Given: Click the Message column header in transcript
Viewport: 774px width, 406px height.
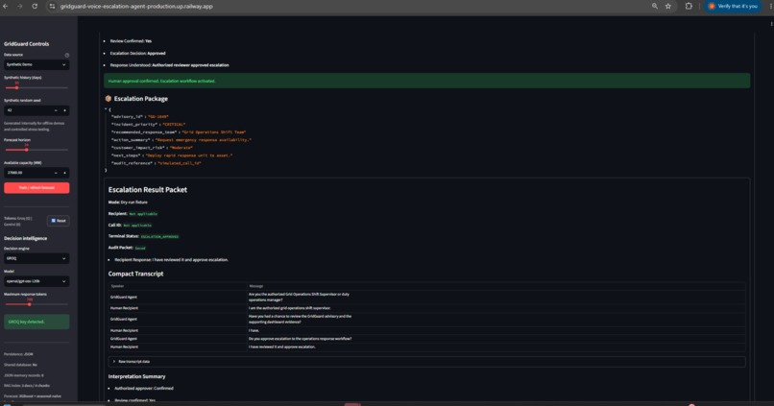Looking at the screenshot, I should (256, 286).
